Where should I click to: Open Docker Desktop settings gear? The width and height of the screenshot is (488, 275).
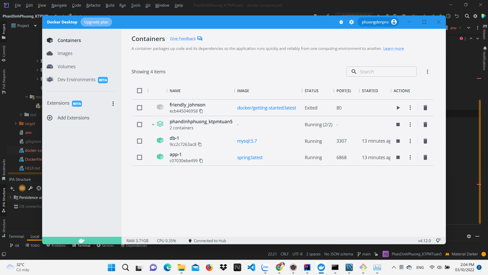coord(352,22)
